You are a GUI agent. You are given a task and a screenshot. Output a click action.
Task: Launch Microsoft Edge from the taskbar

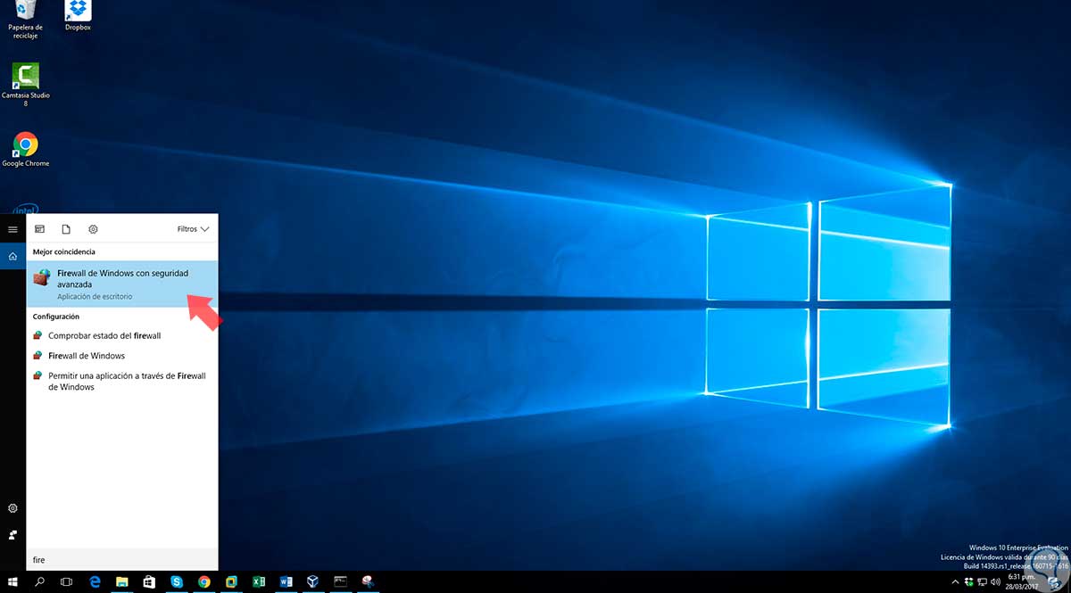pyautogui.click(x=95, y=581)
